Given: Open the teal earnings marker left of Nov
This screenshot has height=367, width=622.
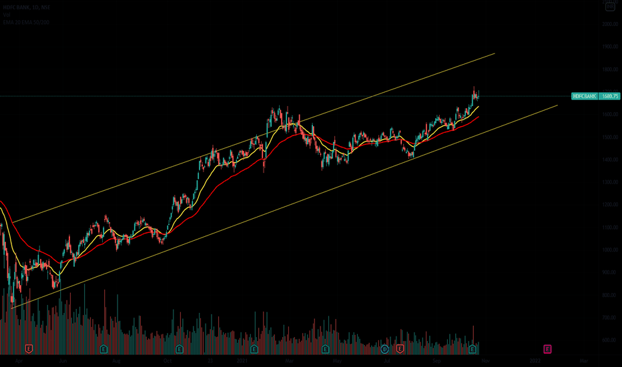Looking at the screenshot, I should [472, 349].
